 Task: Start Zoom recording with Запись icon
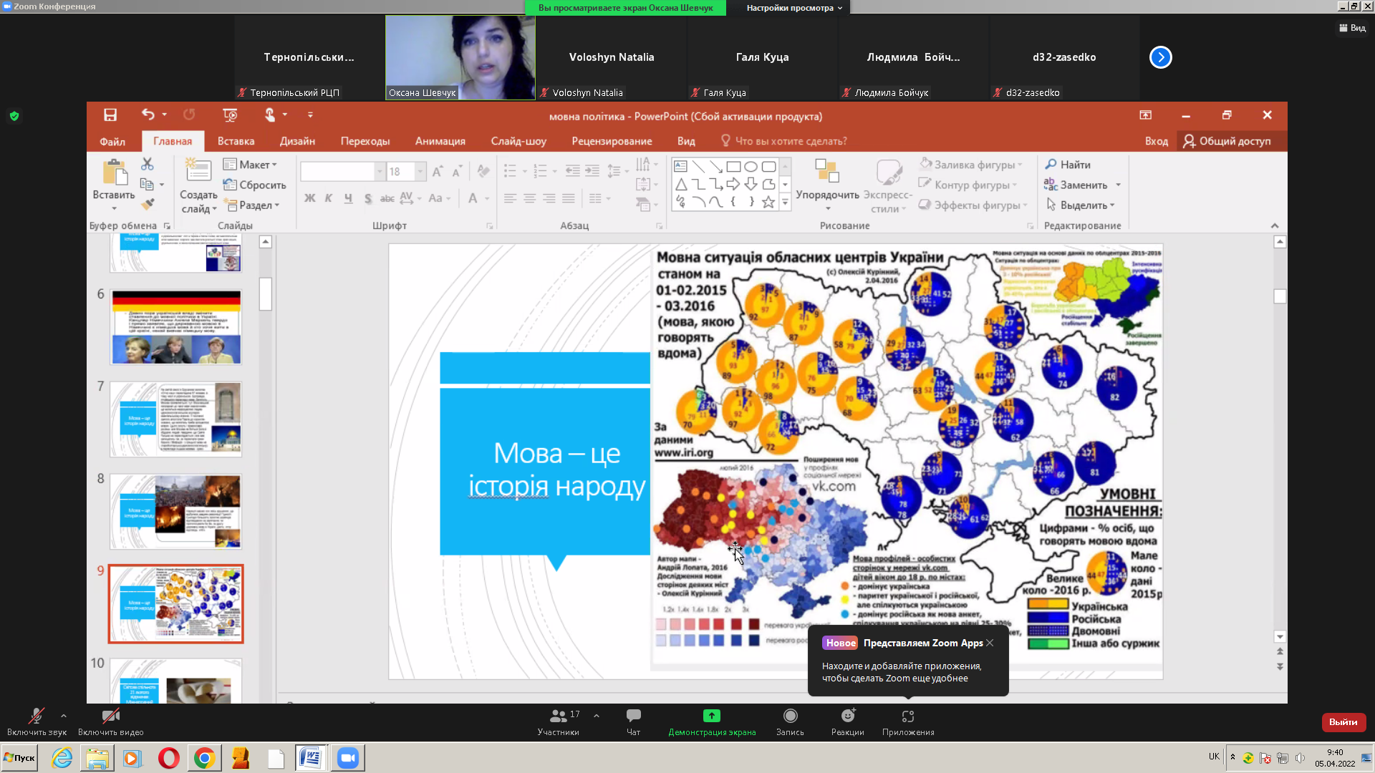click(x=790, y=716)
